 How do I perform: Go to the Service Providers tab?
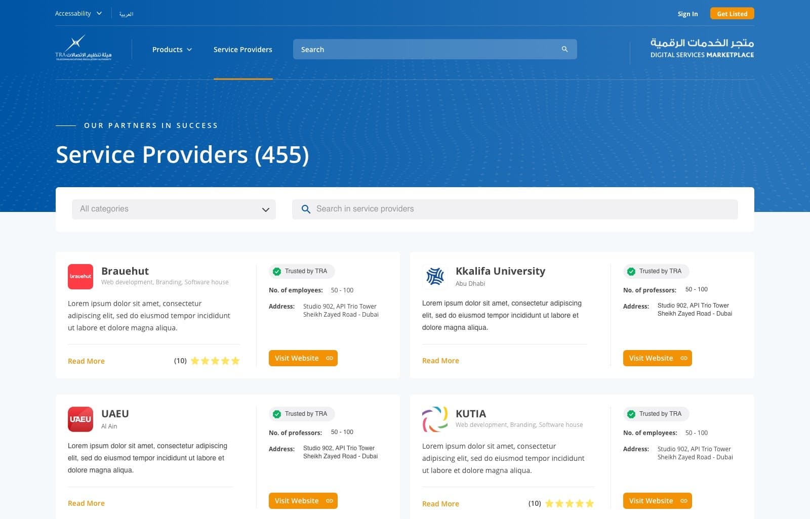(243, 50)
